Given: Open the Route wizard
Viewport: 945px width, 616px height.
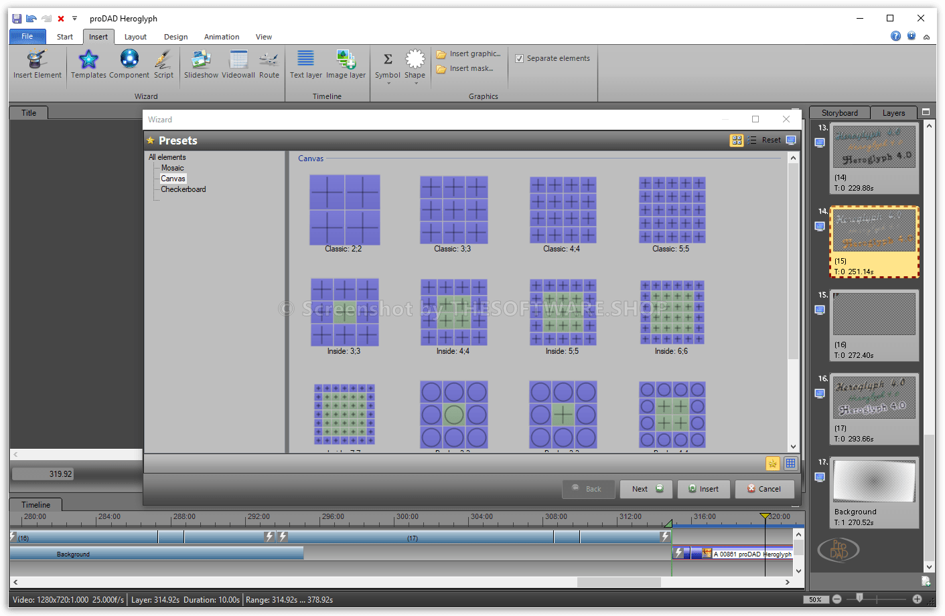Looking at the screenshot, I should pos(269,60).
